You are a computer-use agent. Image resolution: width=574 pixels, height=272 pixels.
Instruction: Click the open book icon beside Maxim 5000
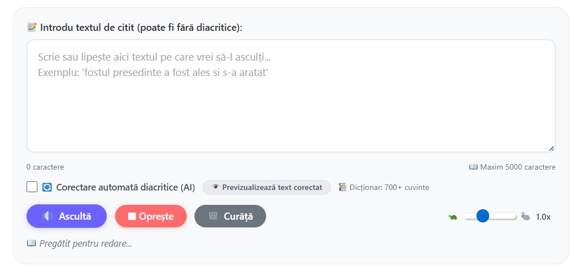click(x=473, y=167)
